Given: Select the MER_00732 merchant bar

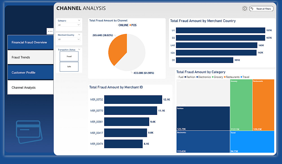Looking at the screenshot, I should (x=133, y=100).
